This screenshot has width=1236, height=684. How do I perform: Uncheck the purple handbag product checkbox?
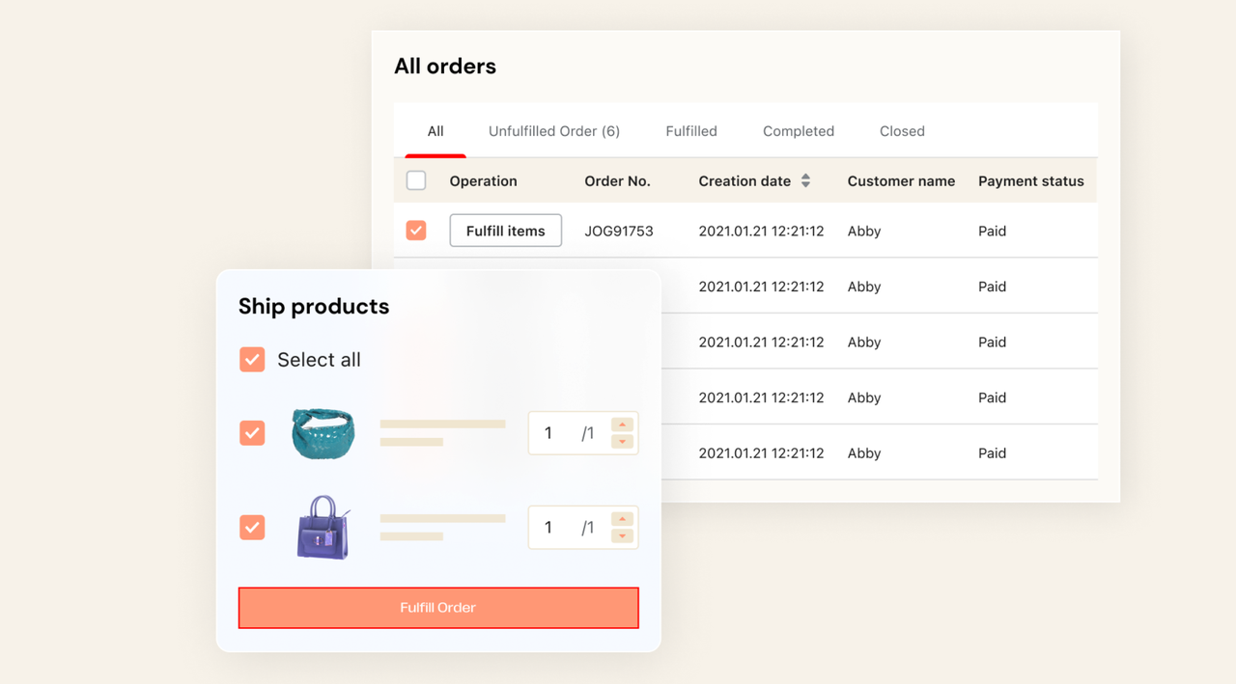[252, 528]
